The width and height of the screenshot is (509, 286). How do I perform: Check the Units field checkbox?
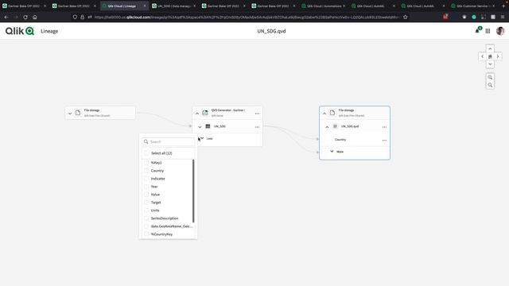coord(146,210)
